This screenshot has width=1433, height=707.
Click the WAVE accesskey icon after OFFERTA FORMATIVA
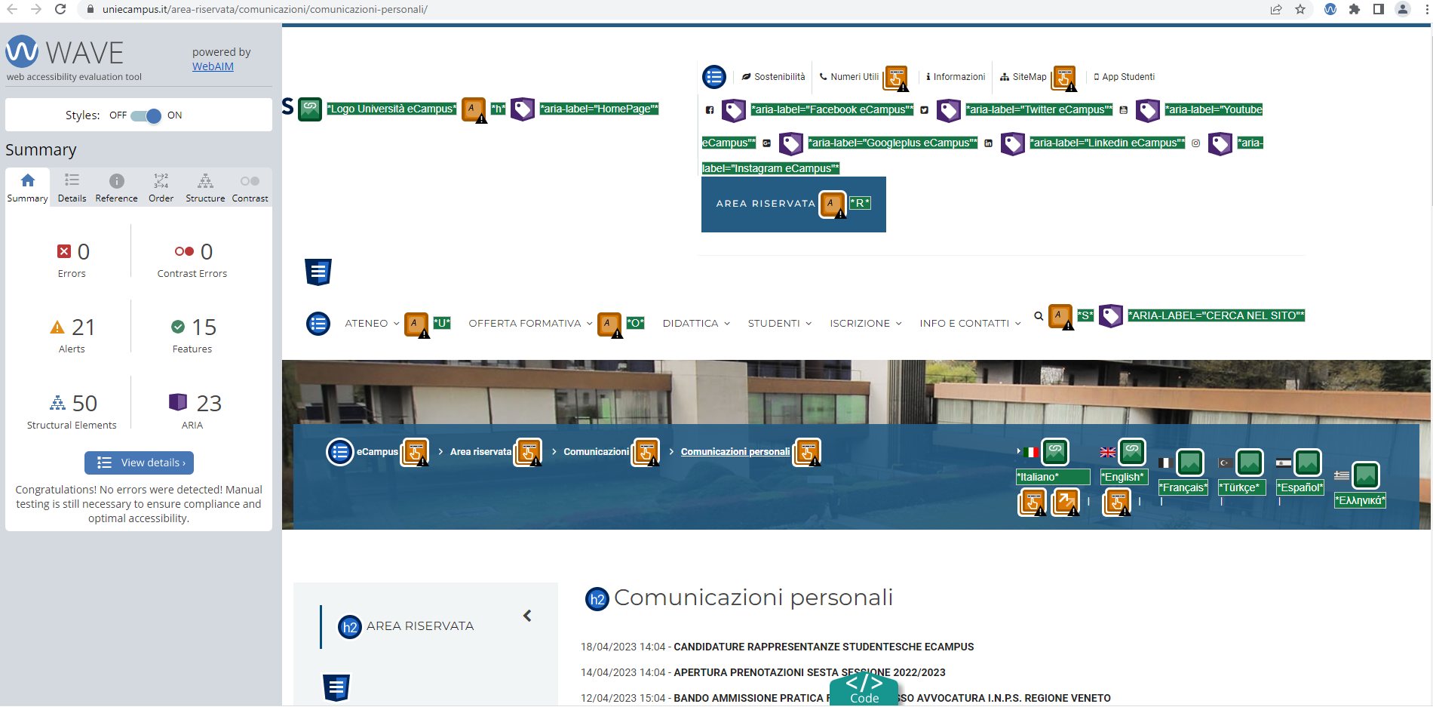pos(609,324)
